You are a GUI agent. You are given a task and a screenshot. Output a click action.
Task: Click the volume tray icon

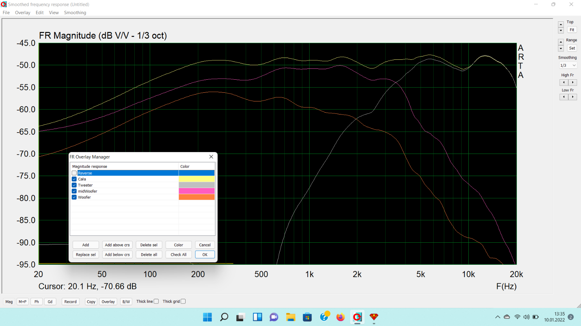click(527, 317)
